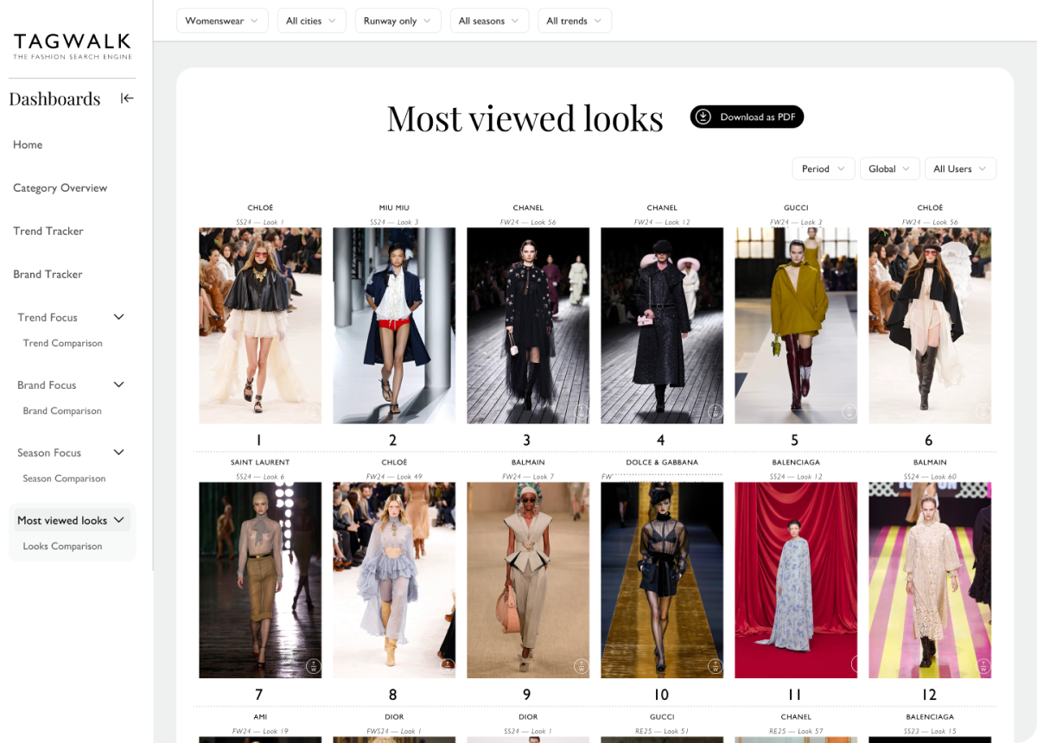Image resolution: width=1037 pixels, height=743 pixels.
Task: Click the 'SS23 — Look 15' Balenciaga caption
Action: 930,732
